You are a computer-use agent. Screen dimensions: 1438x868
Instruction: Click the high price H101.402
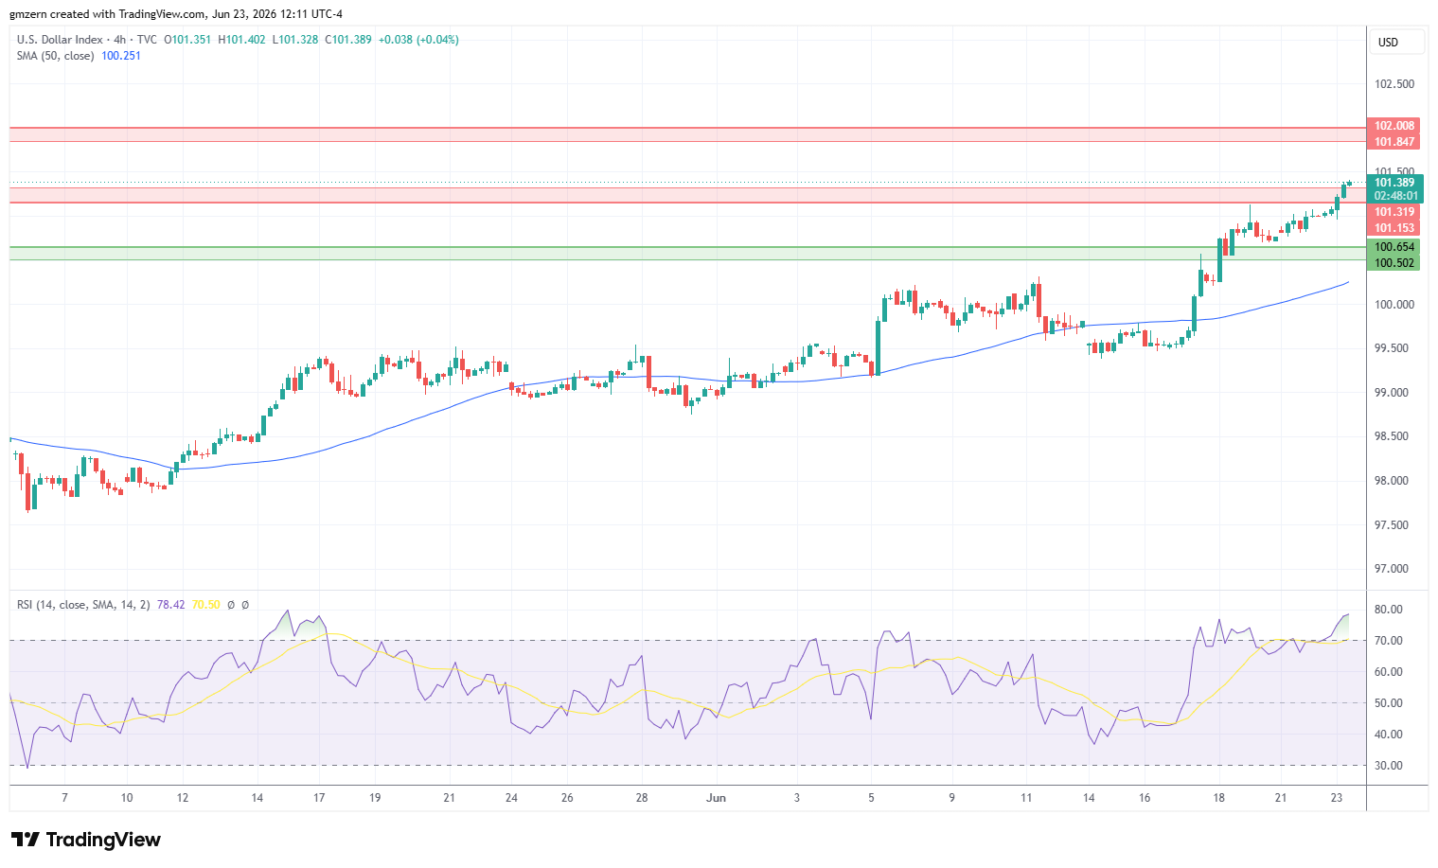coord(242,40)
